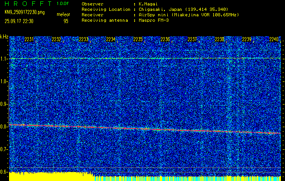Click the version number 1.00f
The height and width of the screenshot is (181, 285).
point(63,4)
